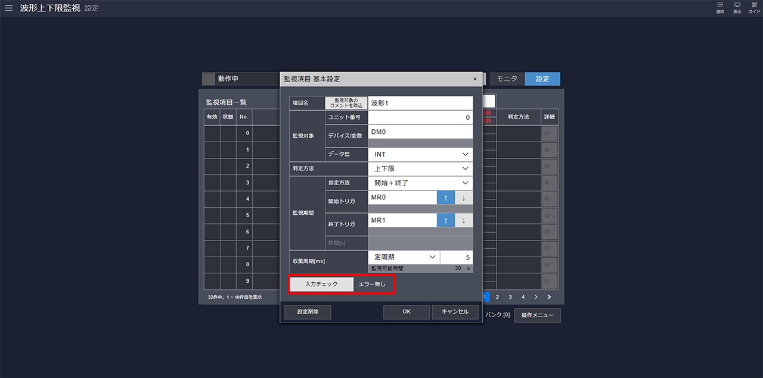Click the 表示 display icon
Image resolution: width=763 pixels, height=378 pixels.
737,8
